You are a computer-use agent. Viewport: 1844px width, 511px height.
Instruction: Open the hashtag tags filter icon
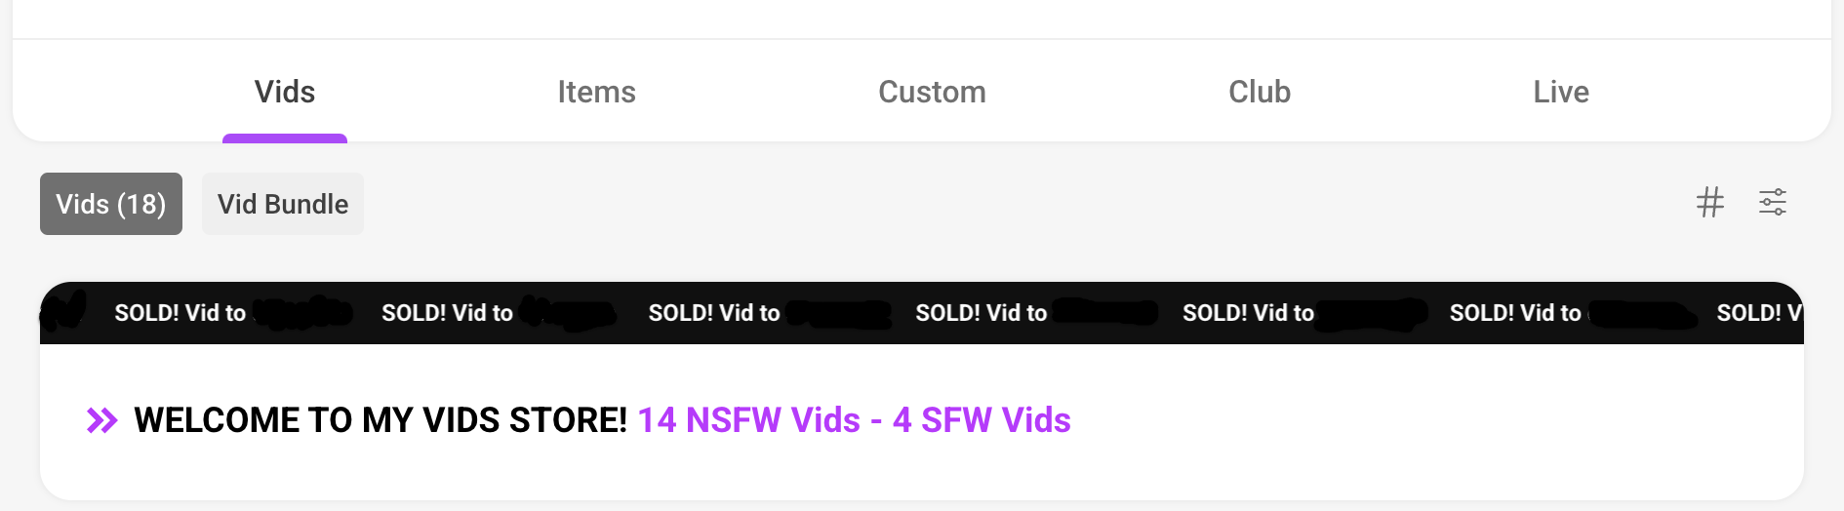1709,203
